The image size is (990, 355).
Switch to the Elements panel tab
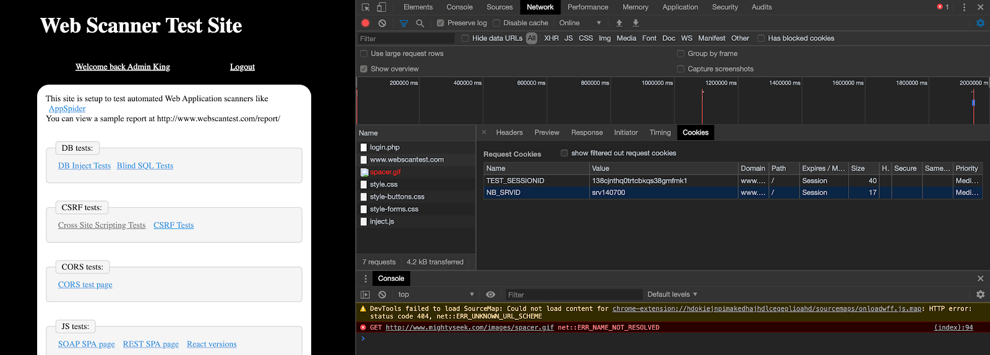coord(418,7)
